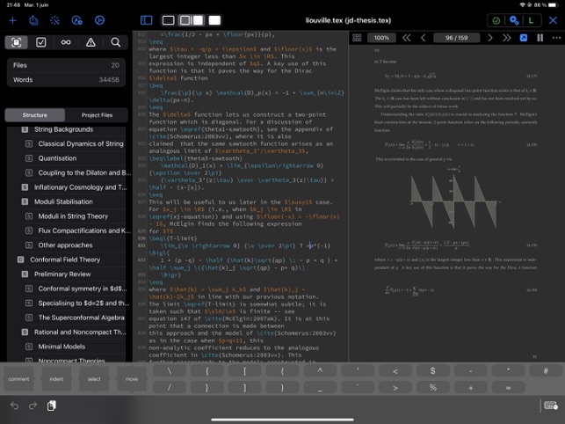Viewport: 565px width, 424px height.
Task: Switch to the PDF-only layout
Action: [x=214, y=19]
